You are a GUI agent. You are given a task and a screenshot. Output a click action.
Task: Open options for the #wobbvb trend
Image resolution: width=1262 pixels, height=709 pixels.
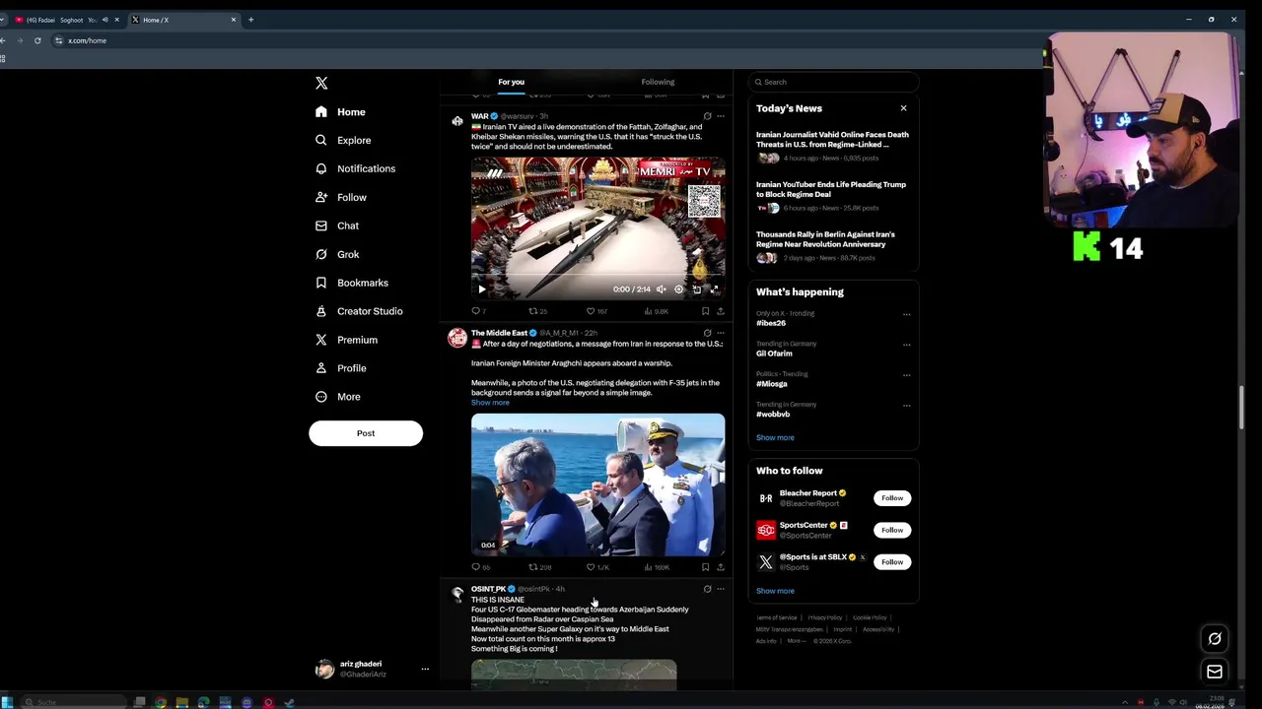coord(906,406)
